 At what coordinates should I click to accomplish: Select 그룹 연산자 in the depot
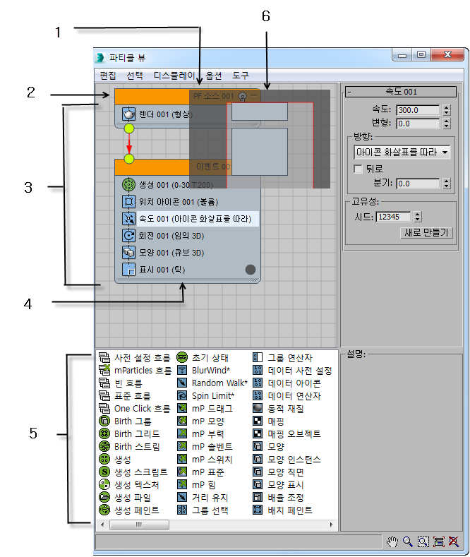[282, 358]
